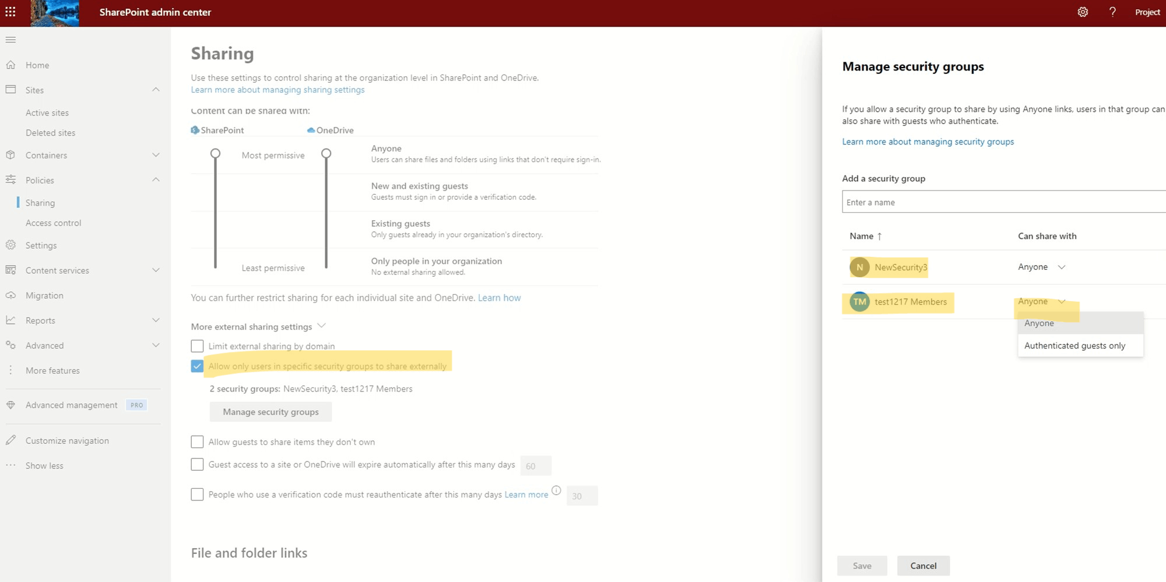The height and width of the screenshot is (582, 1166).
Task: Click the Sites icon in sidebar
Action: pyautogui.click(x=10, y=90)
